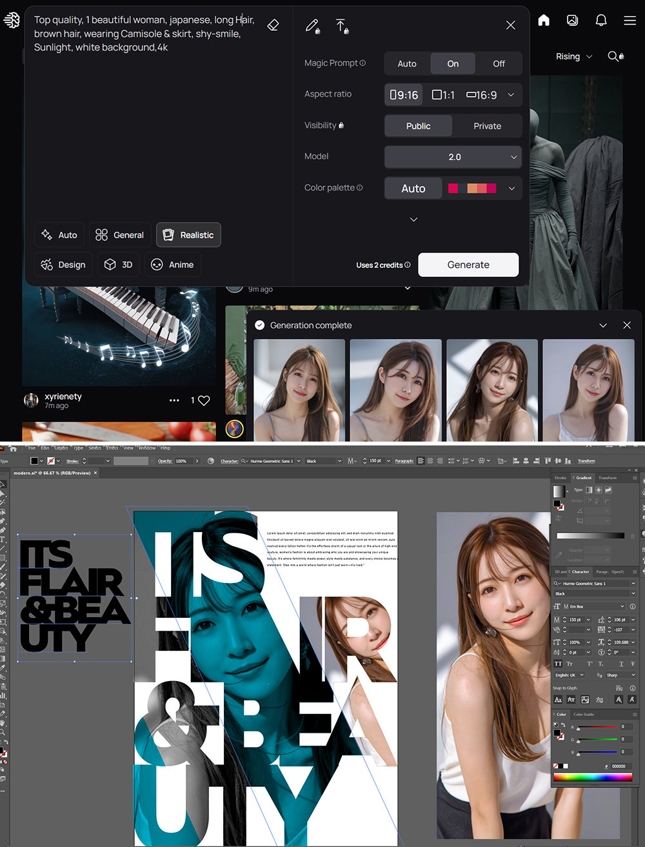
Task: Toggle Small Caps in Character panel
Action: tap(570, 664)
